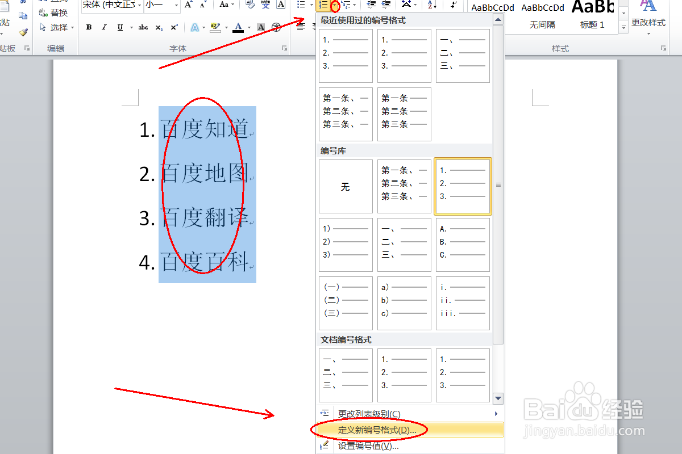Activate the Format Painter brush

tap(23, 32)
